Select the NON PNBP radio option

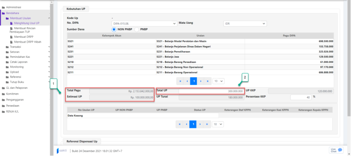pos(115,29)
